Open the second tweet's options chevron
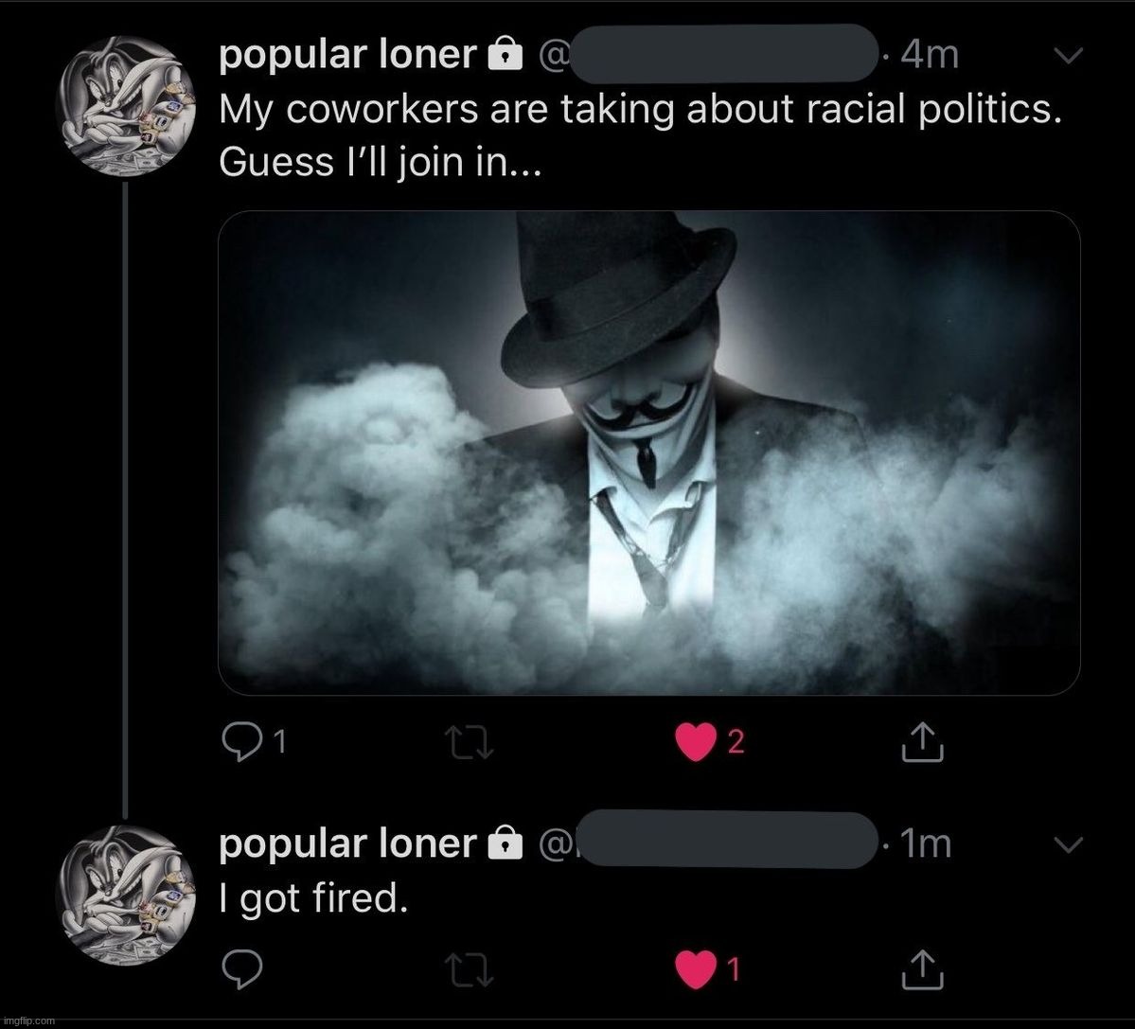The image size is (1135, 1029). pyautogui.click(x=1067, y=843)
